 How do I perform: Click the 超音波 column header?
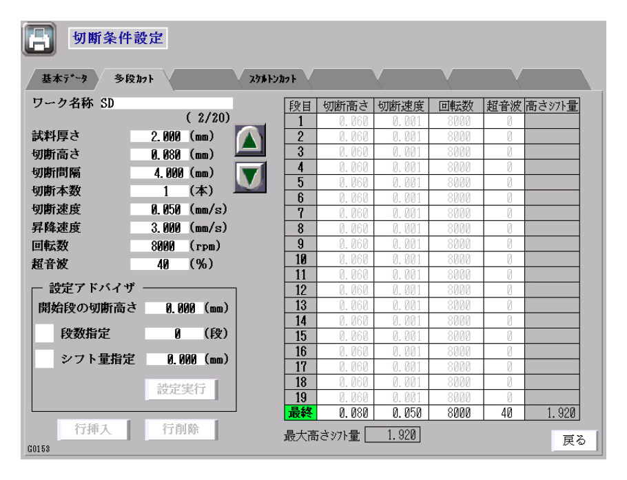(504, 106)
